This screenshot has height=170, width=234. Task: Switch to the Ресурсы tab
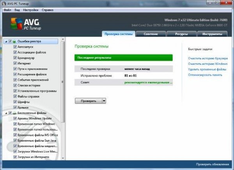pos(181,34)
